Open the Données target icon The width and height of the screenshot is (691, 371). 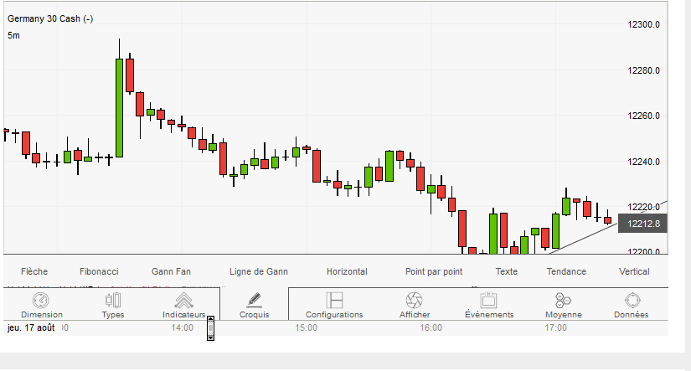coord(632,300)
